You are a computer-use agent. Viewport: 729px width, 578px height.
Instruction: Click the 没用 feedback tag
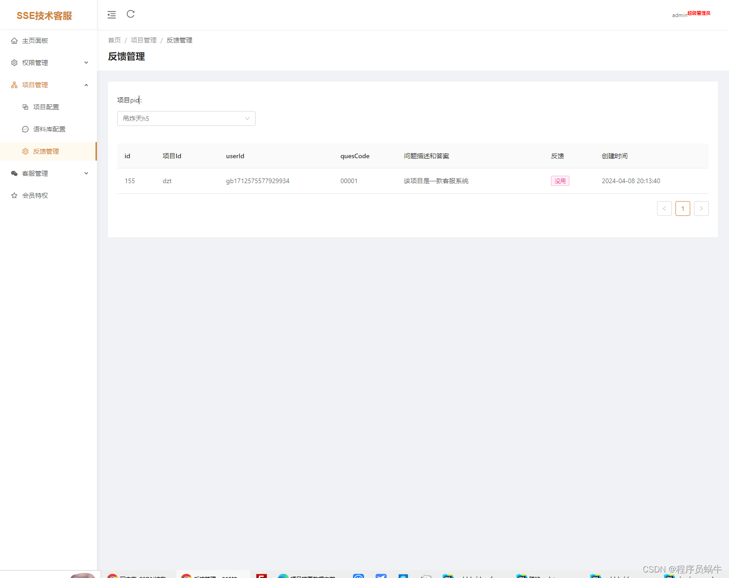coord(560,181)
